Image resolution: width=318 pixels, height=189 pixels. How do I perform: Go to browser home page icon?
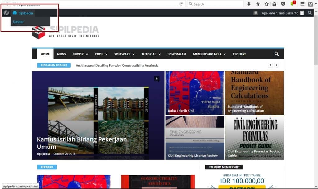(x=257, y=4)
